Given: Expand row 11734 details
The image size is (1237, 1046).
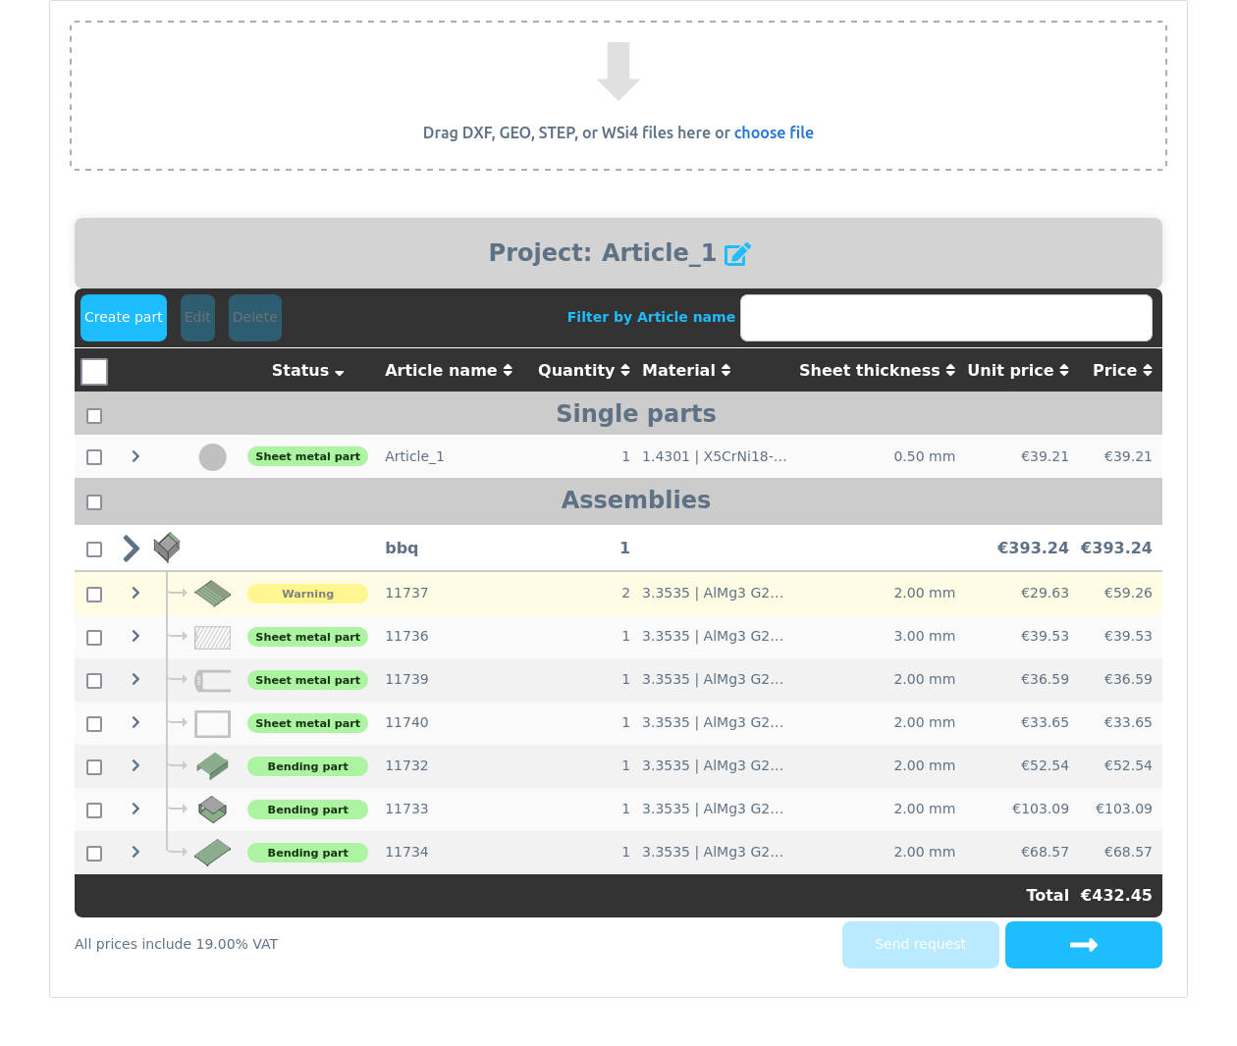Looking at the screenshot, I should [135, 852].
